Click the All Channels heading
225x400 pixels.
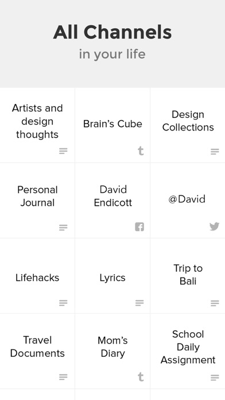pyautogui.click(x=113, y=32)
